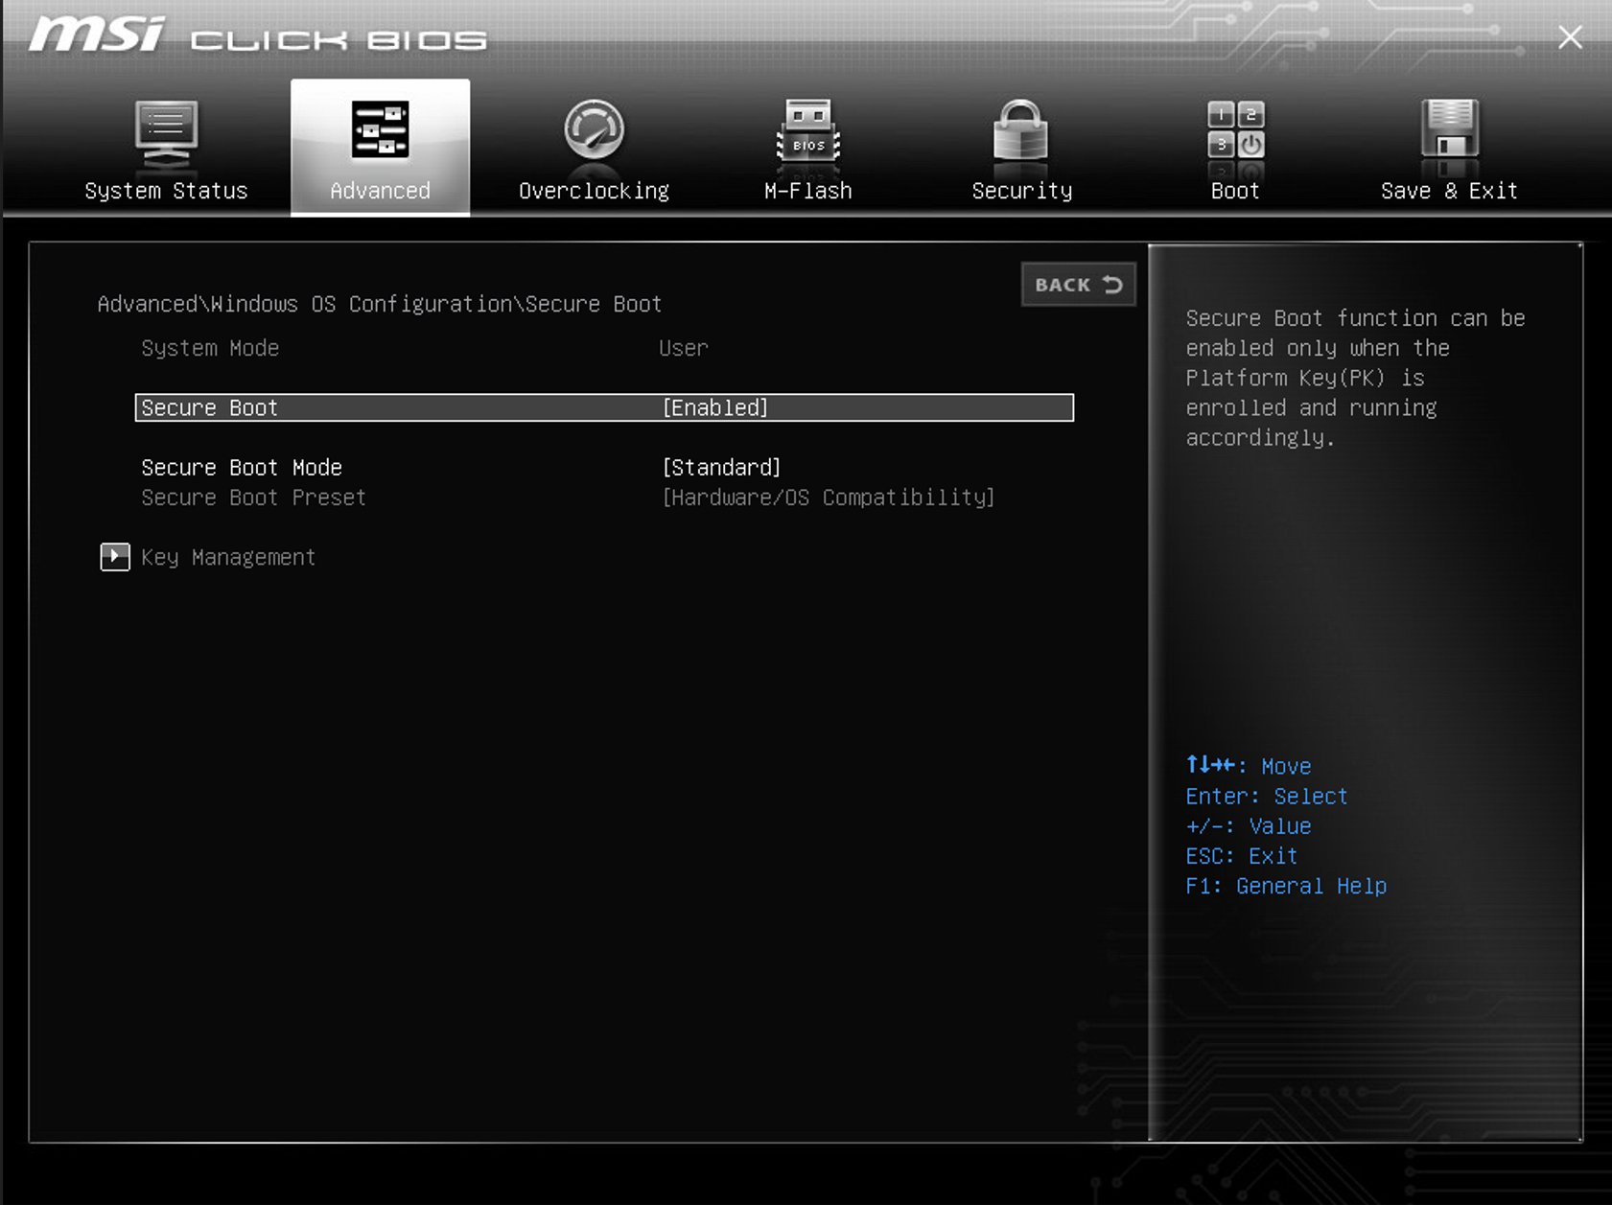Image resolution: width=1612 pixels, height=1205 pixels.
Task: Open the Boot tab label
Action: tap(1235, 191)
